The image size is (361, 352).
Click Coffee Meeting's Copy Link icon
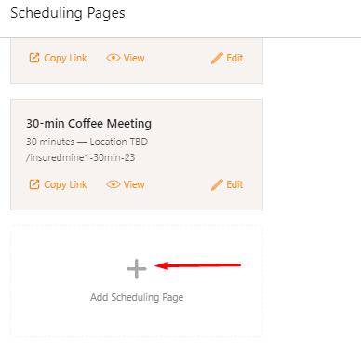point(34,184)
